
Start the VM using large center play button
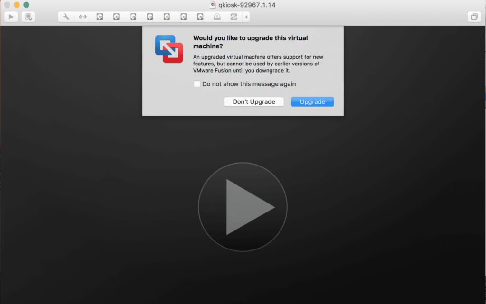243,207
